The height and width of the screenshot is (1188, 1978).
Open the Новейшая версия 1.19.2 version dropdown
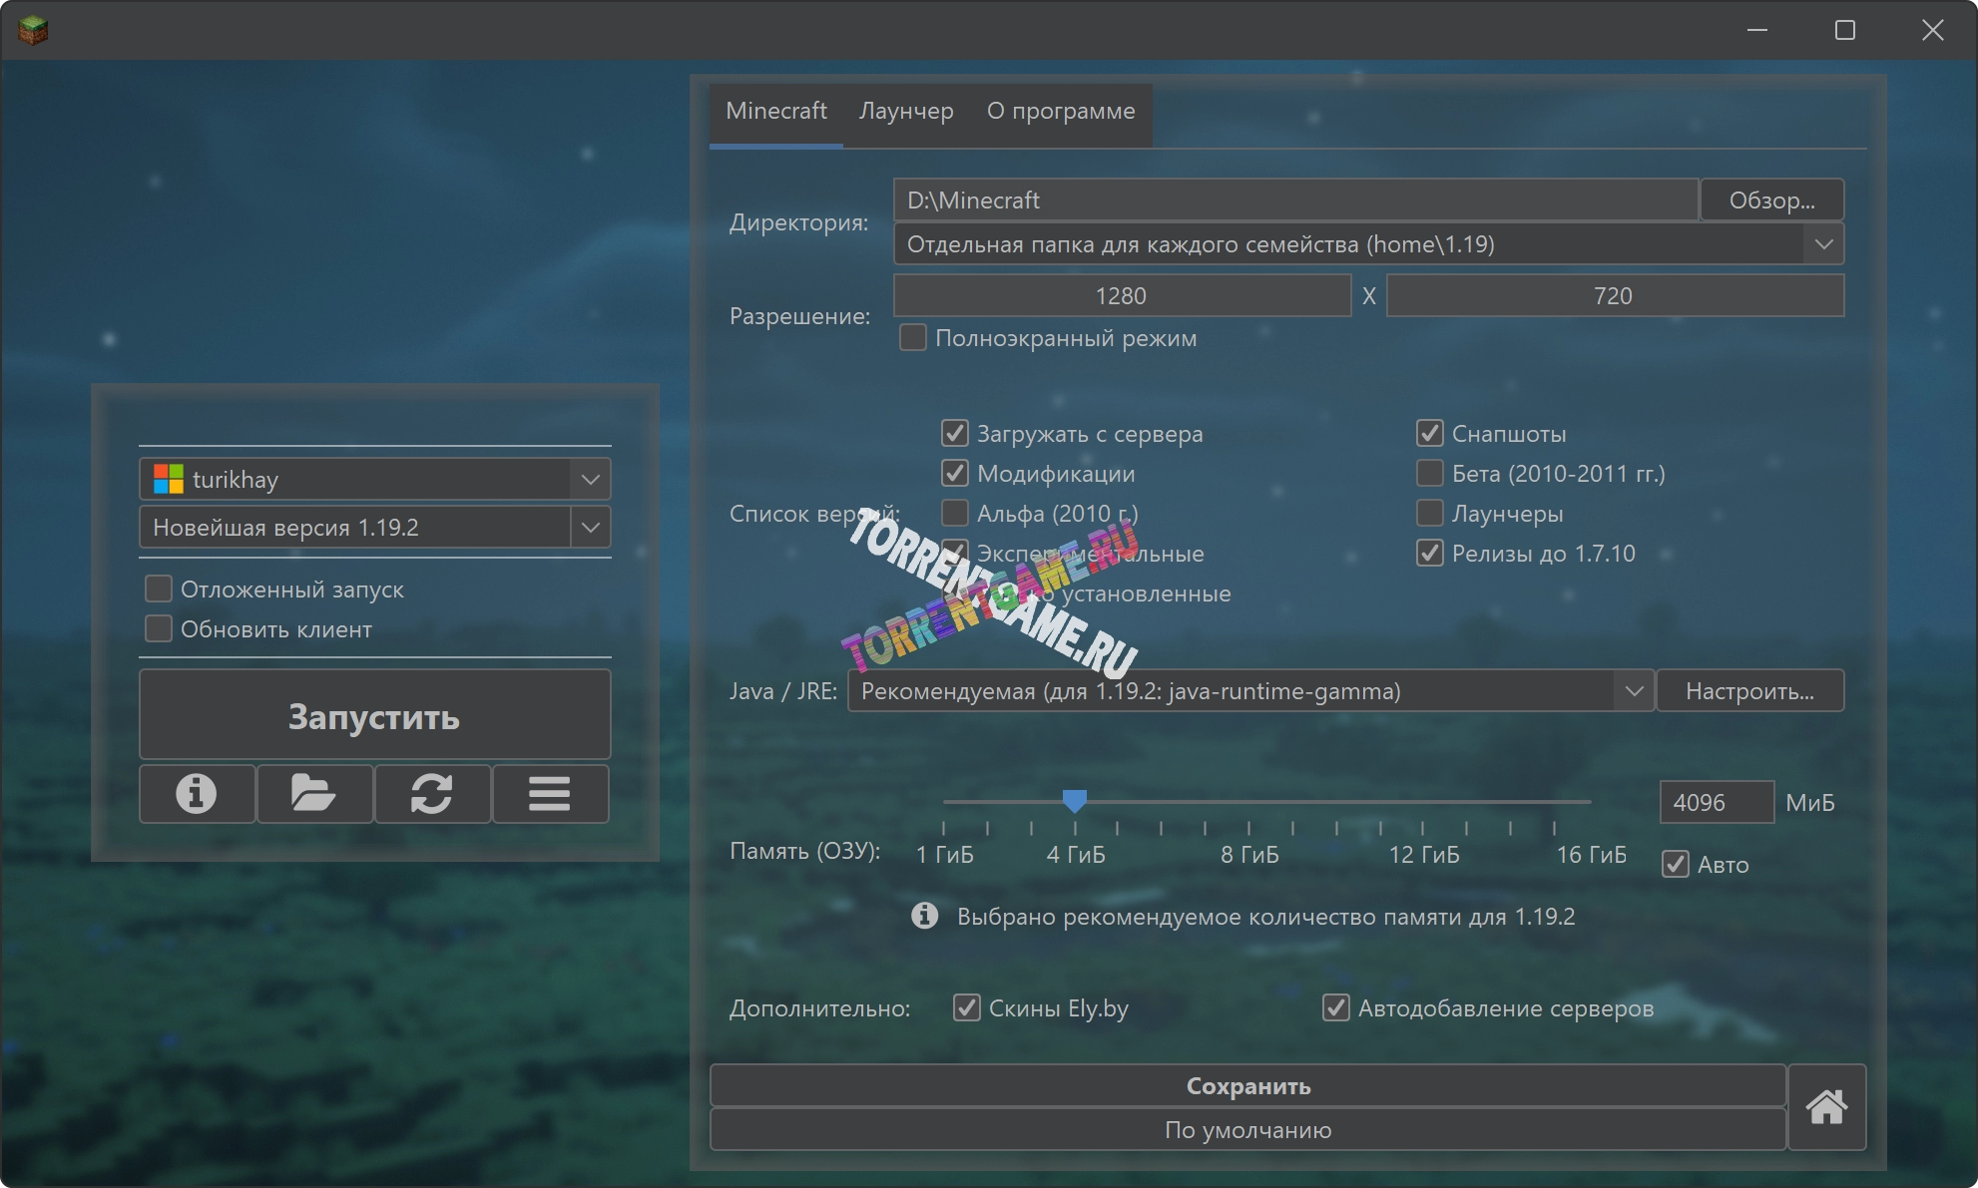click(x=590, y=528)
